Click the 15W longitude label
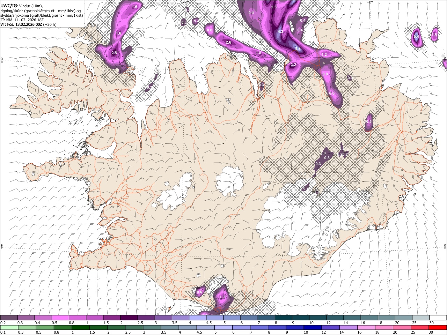The image size is (447, 335). click(x=370, y=2)
